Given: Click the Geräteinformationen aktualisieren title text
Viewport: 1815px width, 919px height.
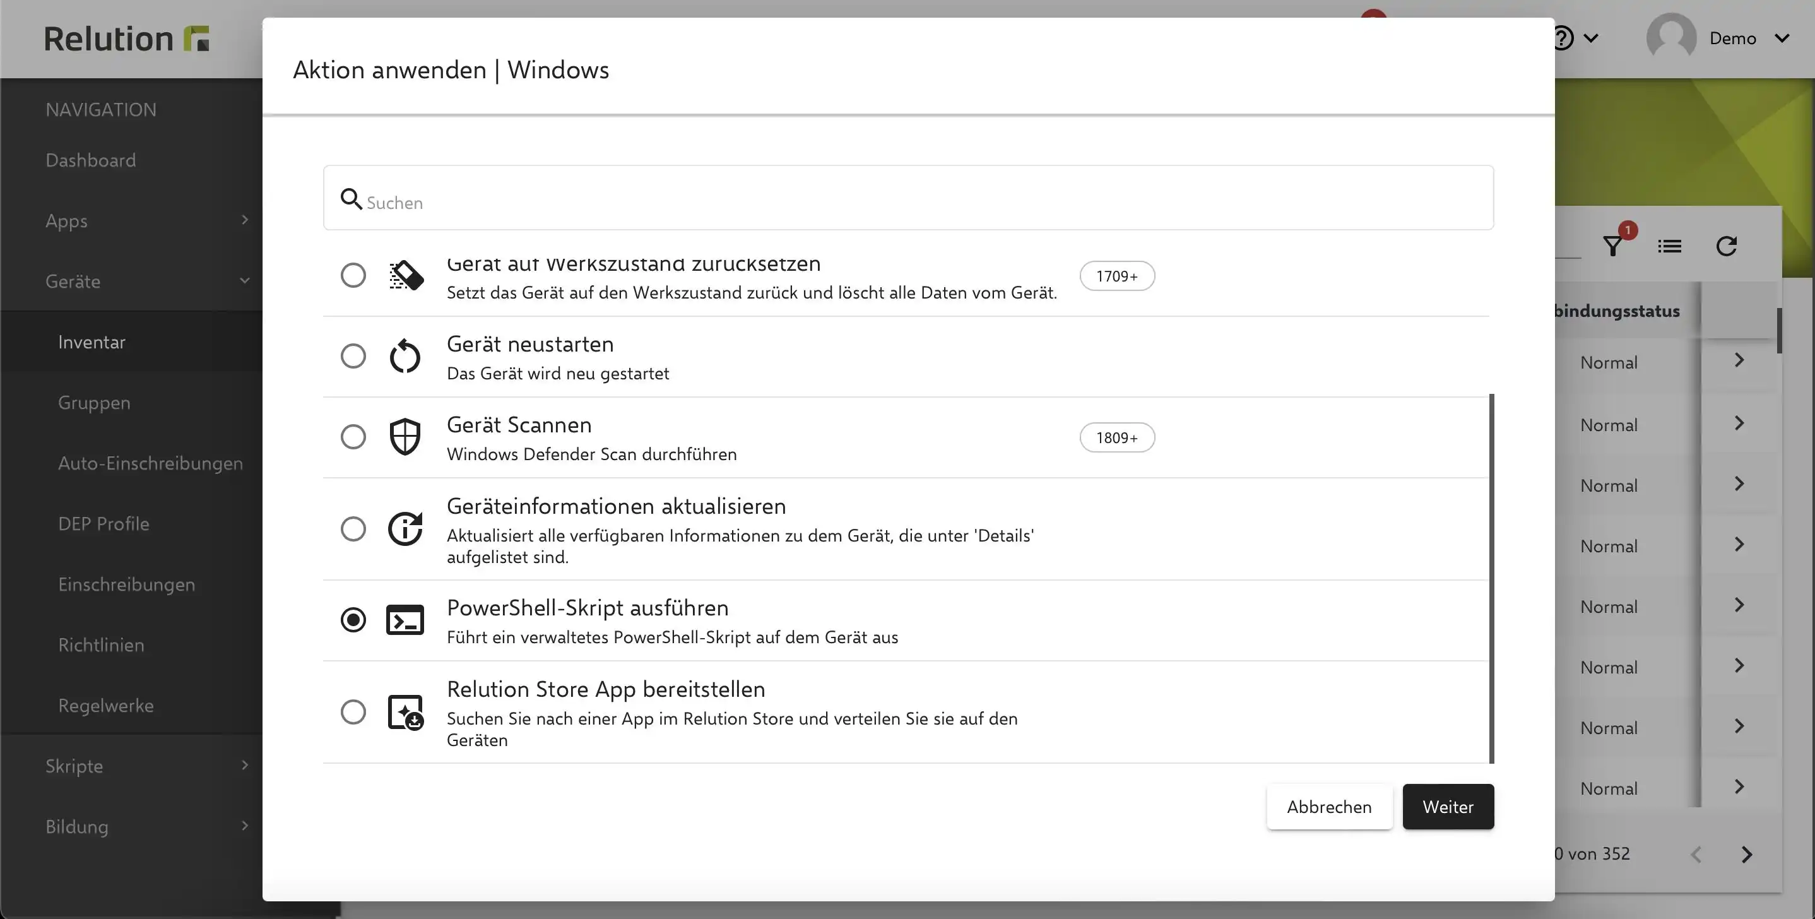Looking at the screenshot, I should tap(617, 506).
